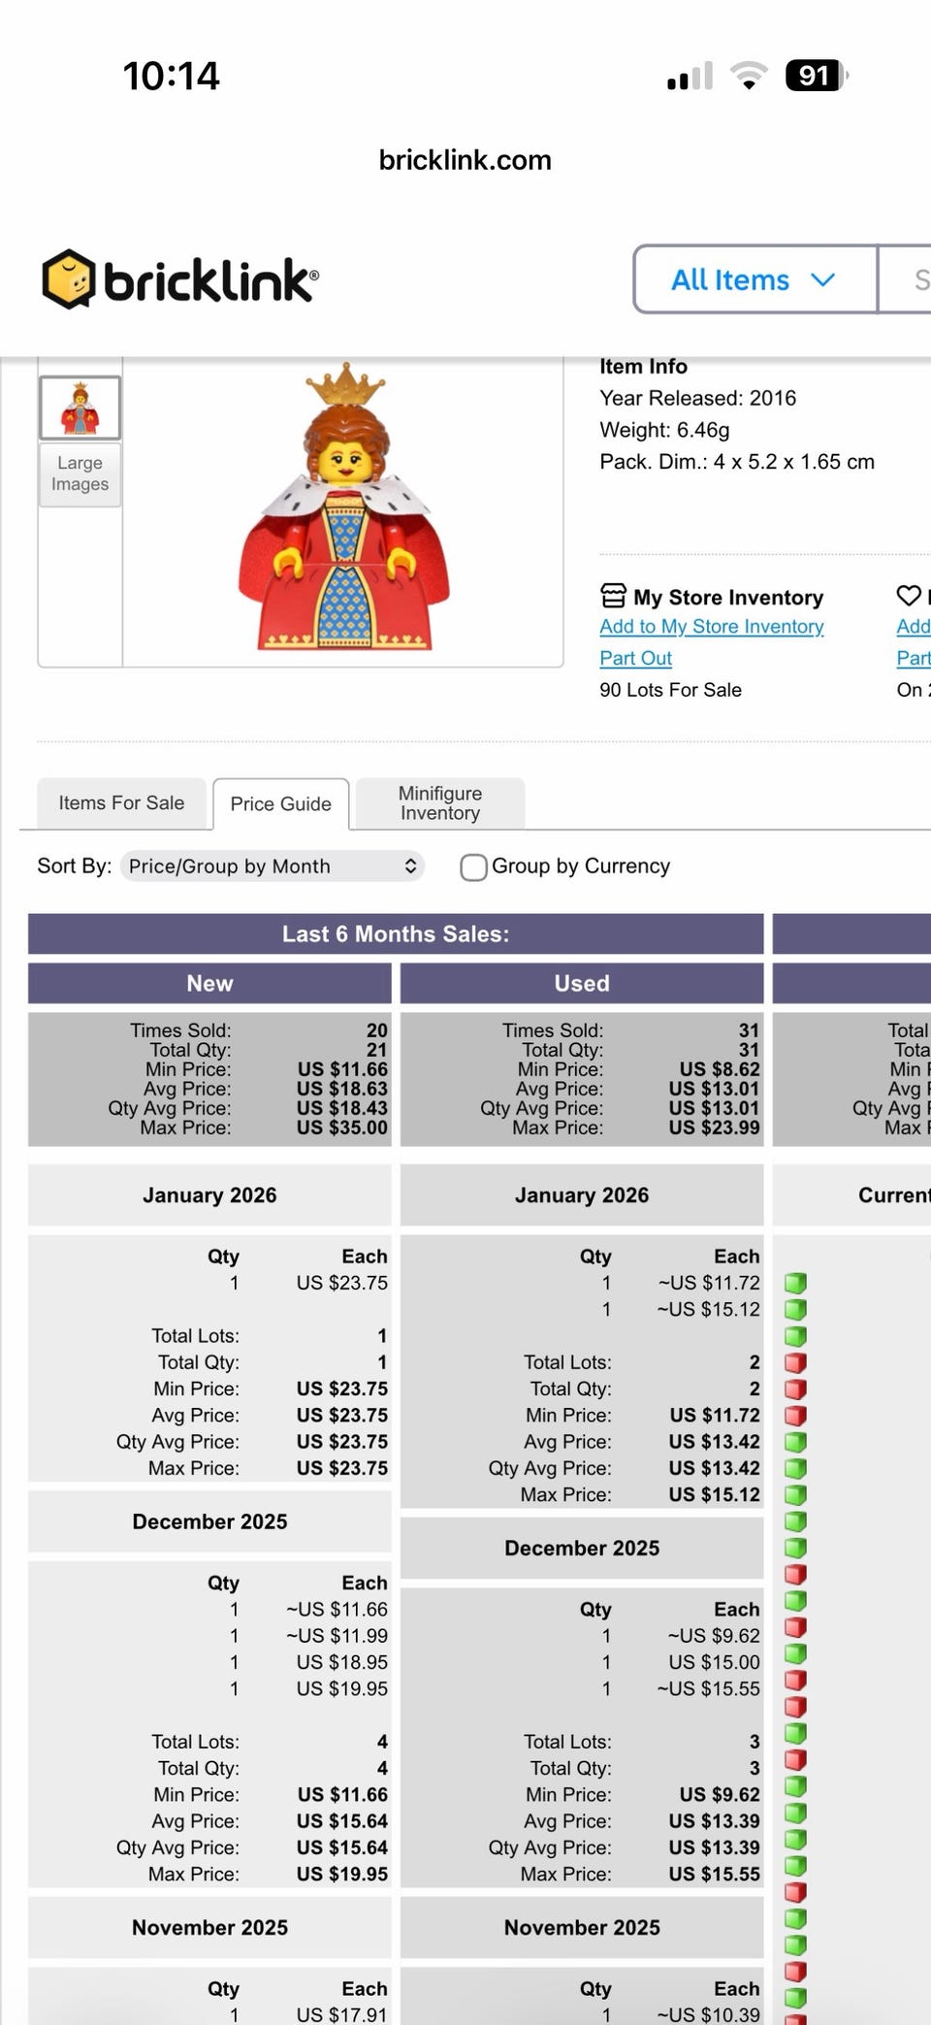Click the Part Out link
Viewport: 931px width, 2025px height.
click(635, 658)
